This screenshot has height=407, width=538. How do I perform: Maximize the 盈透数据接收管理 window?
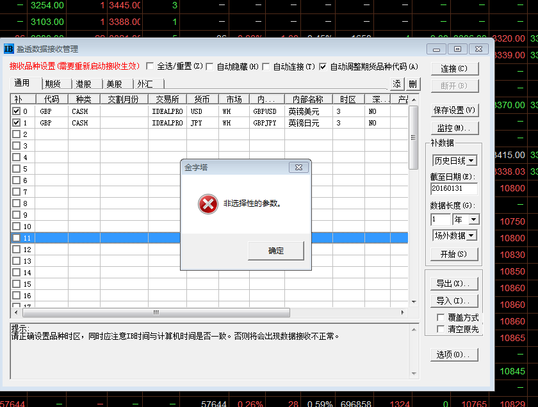point(457,49)
